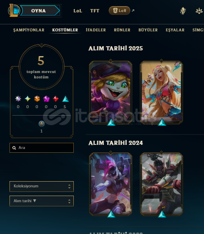Open the Alım tarihi sort dropdown
The height and width of the screenshot is (234, 204).
coord(42,201)
